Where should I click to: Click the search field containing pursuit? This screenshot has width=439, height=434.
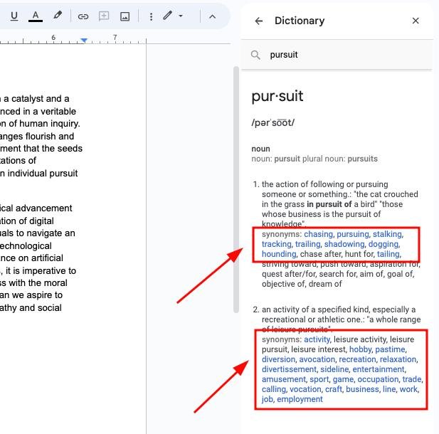(337, 55)
